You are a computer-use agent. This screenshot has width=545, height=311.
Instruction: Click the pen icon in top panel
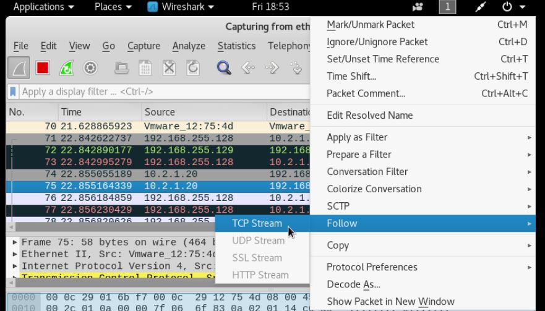(480, 7)
